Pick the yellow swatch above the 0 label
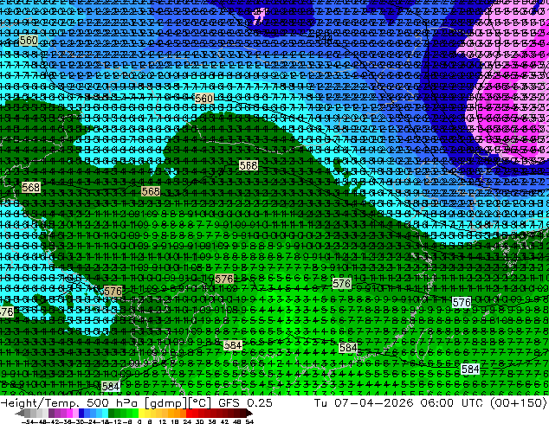This screenshot has height=424, width=549. [141, 414]
